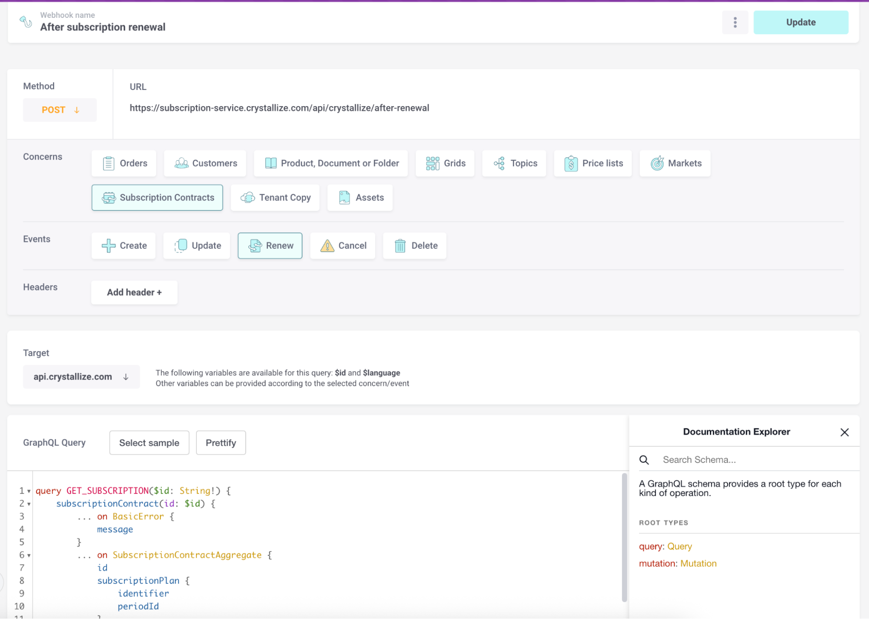The height and width of the screenshot is (619, 869).
Task: Click the Subscription Contracts icon
Action: coord(109,198)
